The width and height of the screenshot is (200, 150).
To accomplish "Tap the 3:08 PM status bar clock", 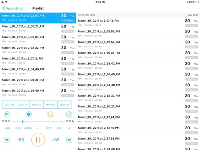I will point(100,2).
